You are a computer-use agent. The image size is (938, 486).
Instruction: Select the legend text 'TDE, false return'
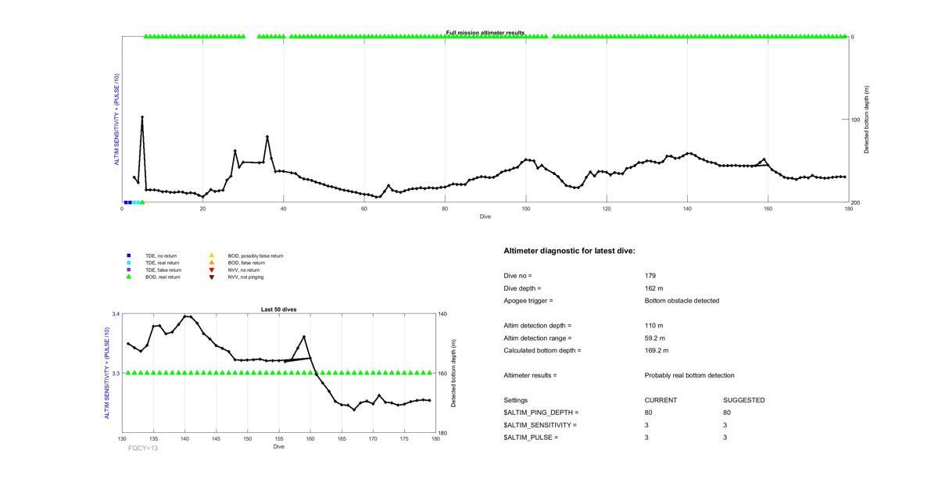(x=163, y=270)
